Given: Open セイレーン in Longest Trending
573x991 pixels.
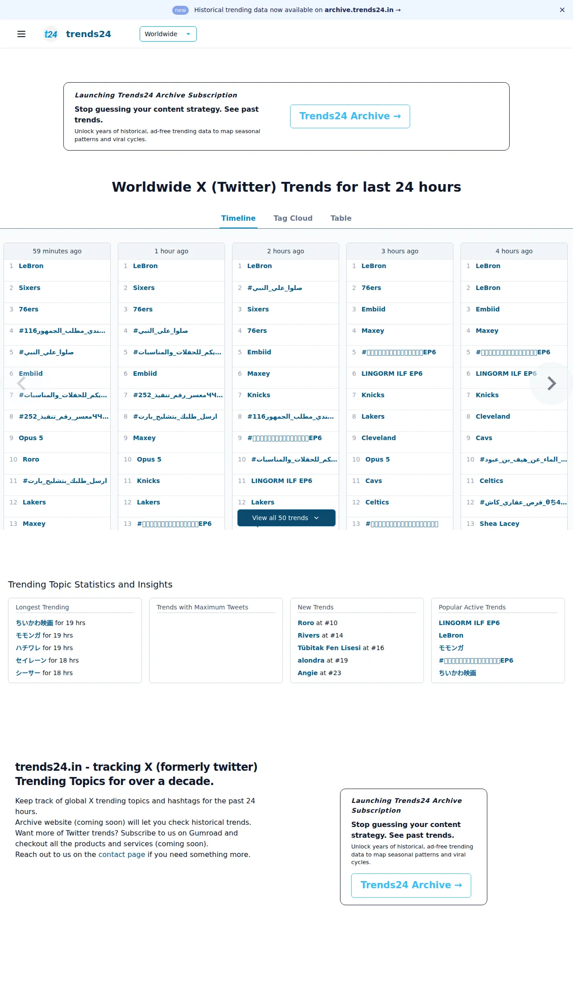Looking at the screenshot, I should point(31,660).
